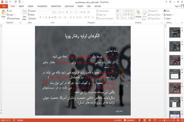The width and height of the screenshot is (184, 122).
Task: Start Slide Show from status bar
Action: [x=155, y=120]
